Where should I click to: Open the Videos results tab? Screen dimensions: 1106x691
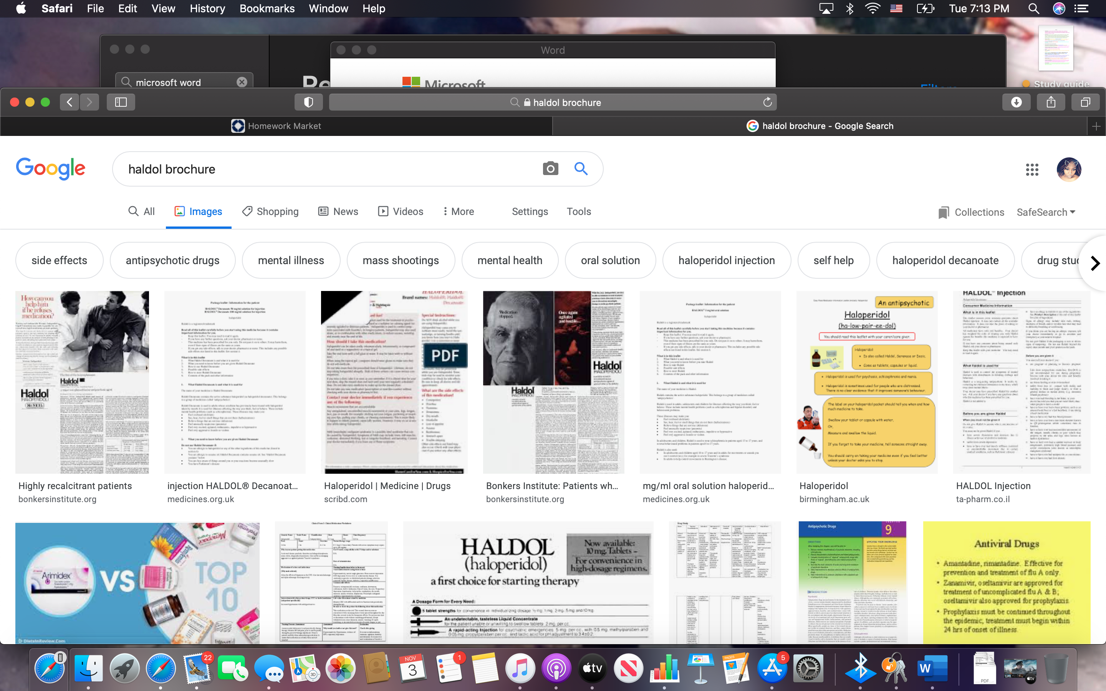[x=401, y=212]
